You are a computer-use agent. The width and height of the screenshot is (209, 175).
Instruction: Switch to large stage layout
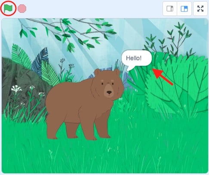coord(184,9)
